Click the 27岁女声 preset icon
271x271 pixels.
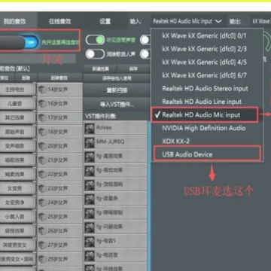43,245
